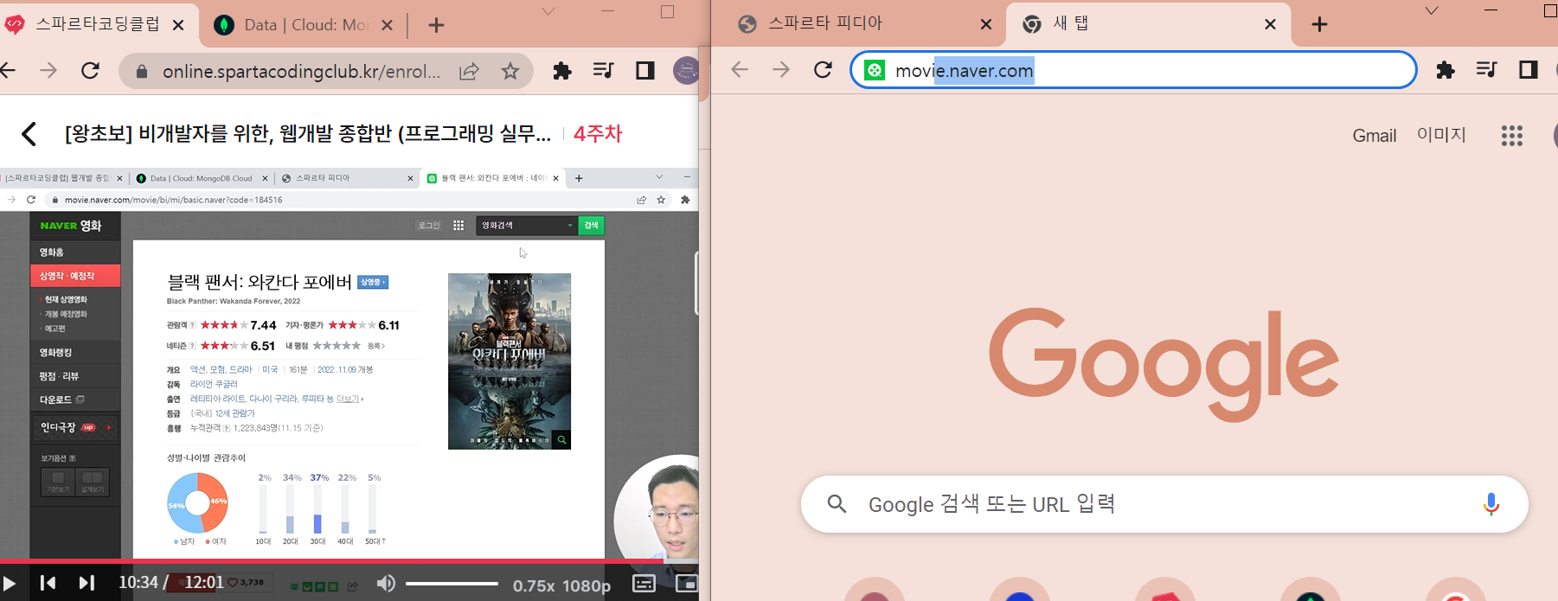
Task: Go forward in left browser window
Action: 48,71
